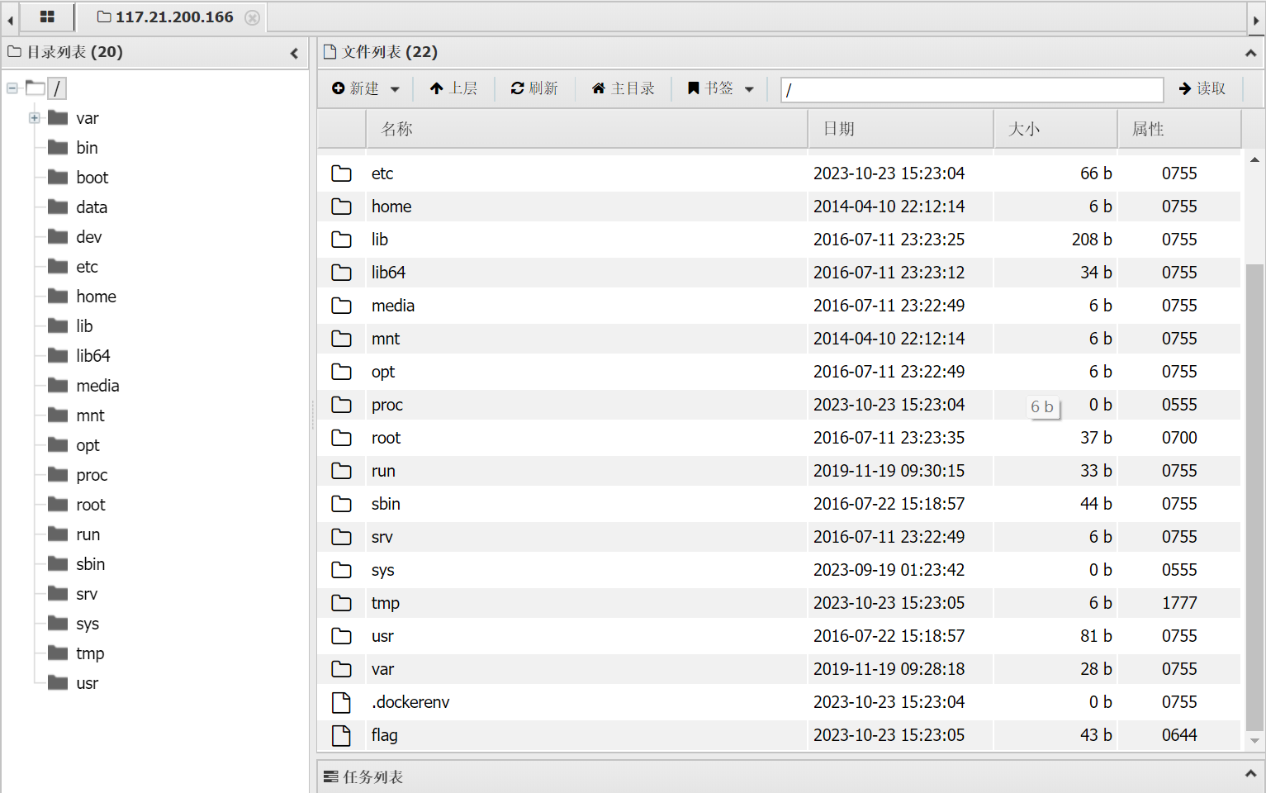The height and width of the screenshot is (793, 1266).
Task: Sort by 名称 column header
Action: click(586, 129)
